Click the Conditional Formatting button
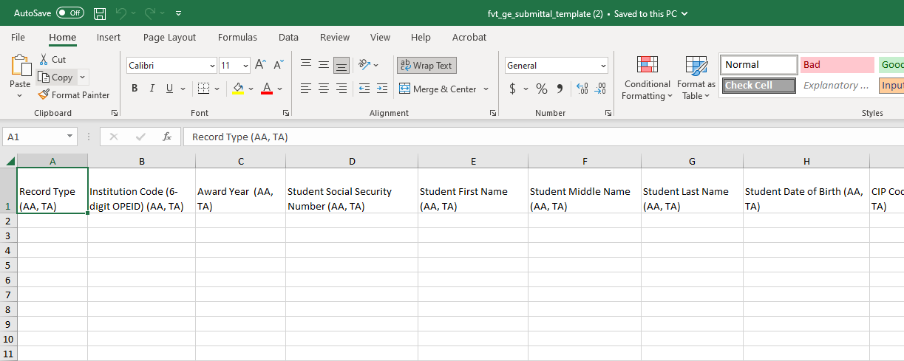The image size is (904, 361). 647,80
